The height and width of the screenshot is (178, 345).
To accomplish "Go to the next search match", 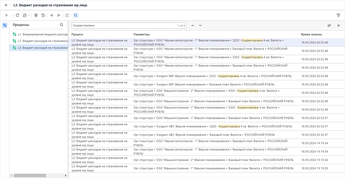I will coord(200,26).
